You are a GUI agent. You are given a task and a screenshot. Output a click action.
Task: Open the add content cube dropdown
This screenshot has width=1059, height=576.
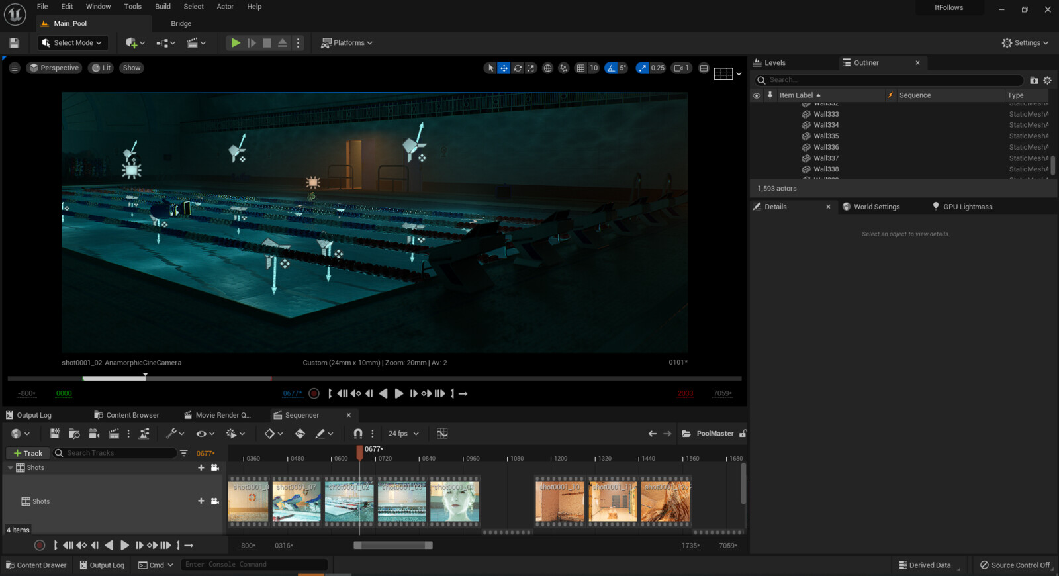tap(135, 43)
